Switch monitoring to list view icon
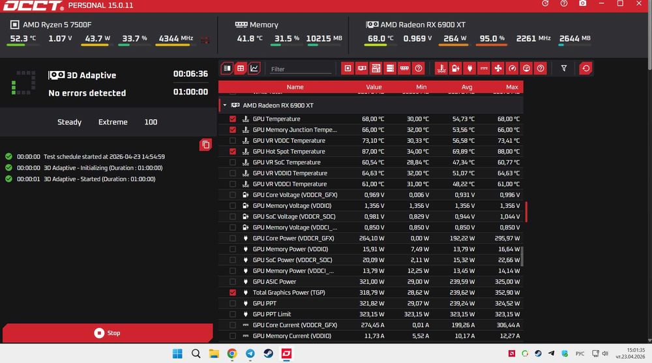652x363 pixels. coord(227,68)
